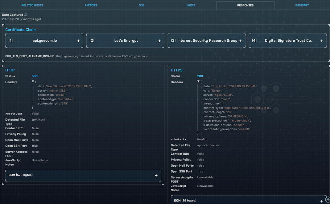330x204 pixels.
Task: Click the scroll-to-top arrow icon
Action: [328, 199]
